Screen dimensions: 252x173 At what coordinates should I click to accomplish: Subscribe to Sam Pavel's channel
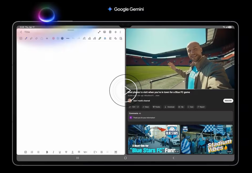point(228,101)
